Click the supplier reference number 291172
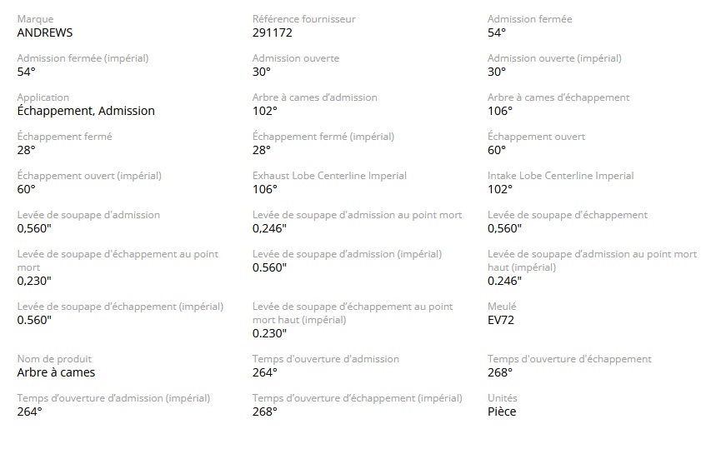The width and height of the screenshot is (711, 454). 272,32
